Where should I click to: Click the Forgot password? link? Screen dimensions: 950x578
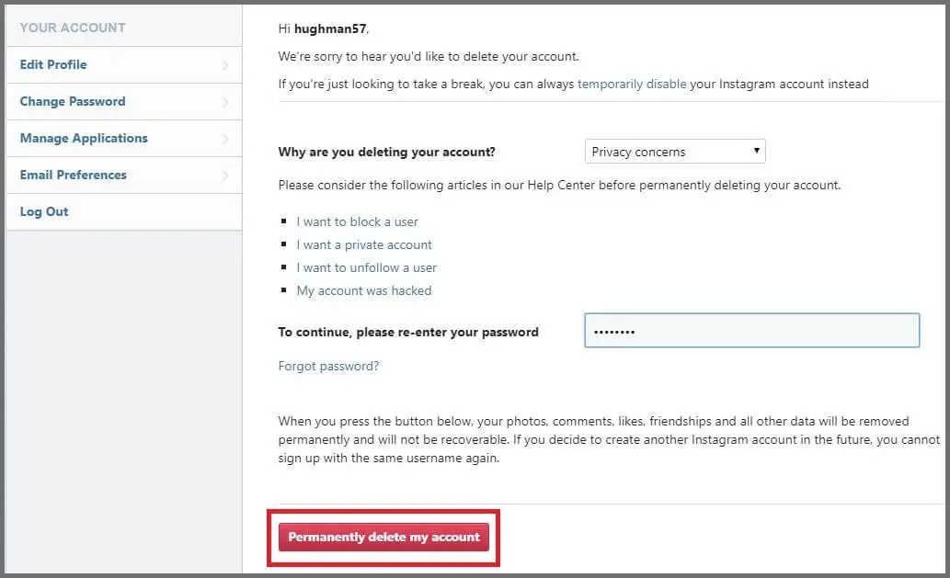pyautogui.click(x=328, y=366)
